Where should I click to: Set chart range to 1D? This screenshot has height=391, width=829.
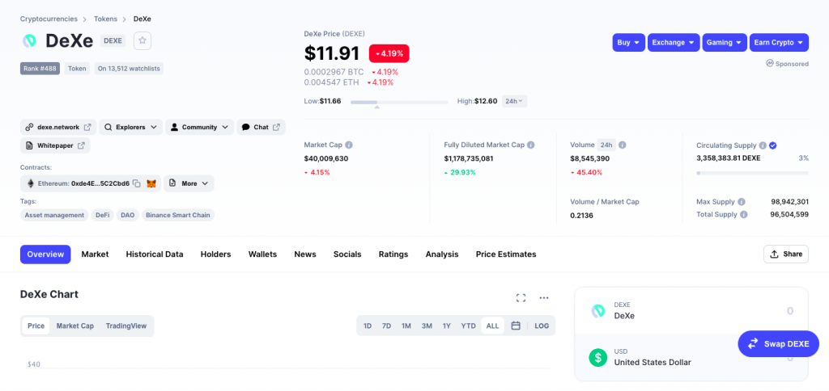pyautogui.click(x=368, y=326)
